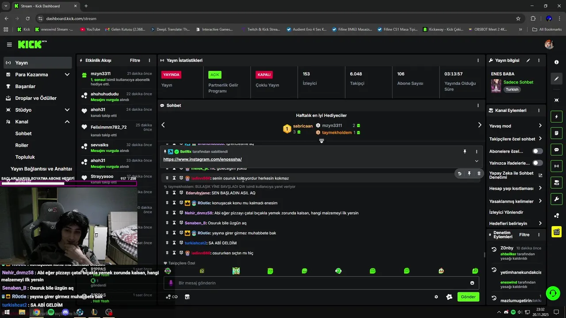Click the green Gönder button
The image size is (566, 318).
[468, 297]
